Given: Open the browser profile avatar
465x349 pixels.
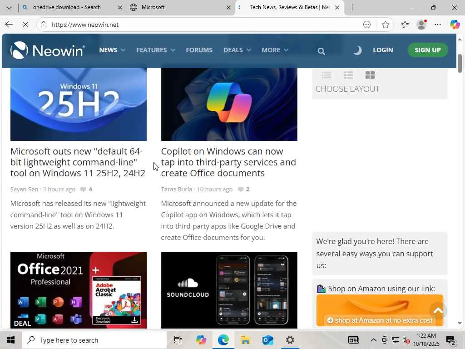Looking at the screenshot, I should pos(421,25).
